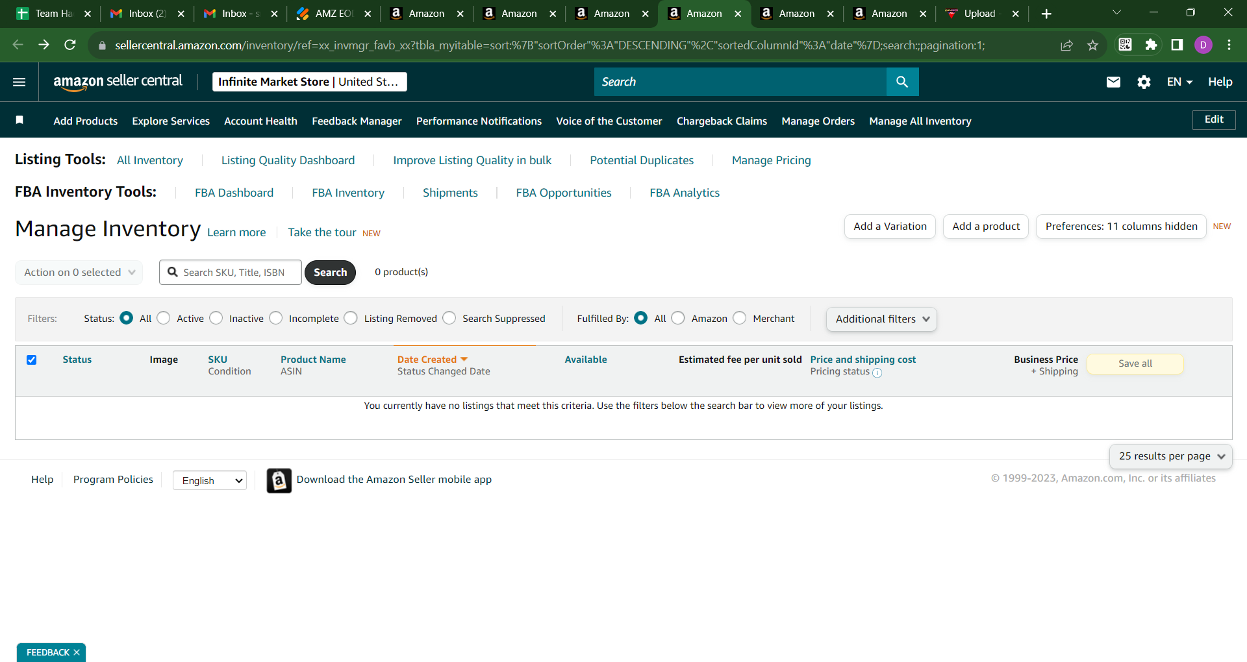Screen dimensions: 1247x662
Task: Toggle the browser side panel icon
Action: click(x=1177, y=45)
